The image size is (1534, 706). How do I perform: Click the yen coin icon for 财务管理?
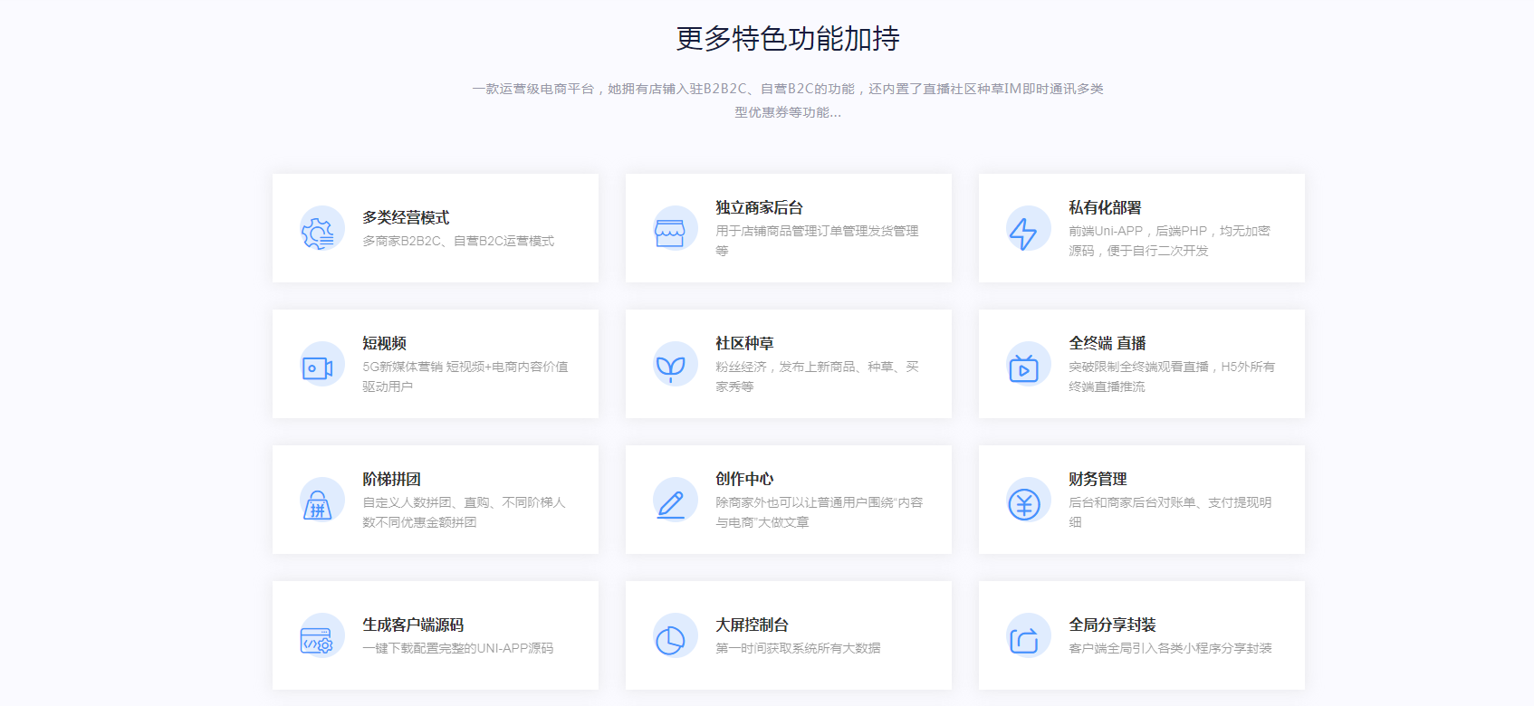1023,503
